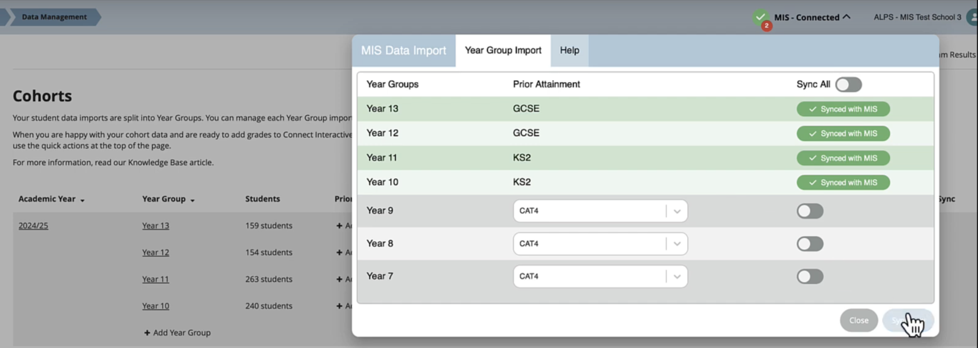Open Year 7 prior attainment CAT4 dropdown
The height and width of the screenshot is (348, 978).
[600, 276]
